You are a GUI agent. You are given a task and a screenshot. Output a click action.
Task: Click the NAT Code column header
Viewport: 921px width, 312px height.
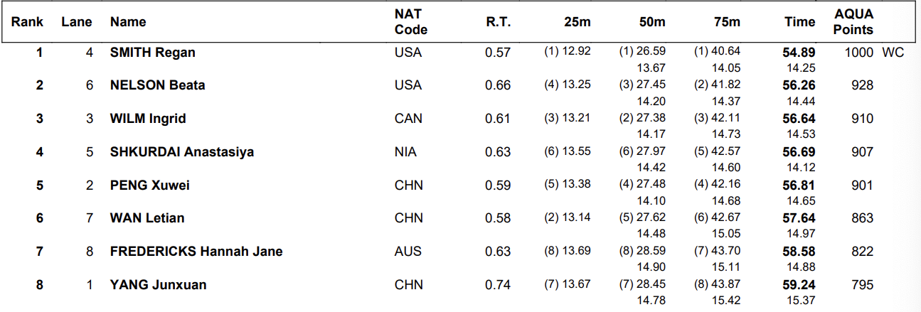(x=411, y=22)
